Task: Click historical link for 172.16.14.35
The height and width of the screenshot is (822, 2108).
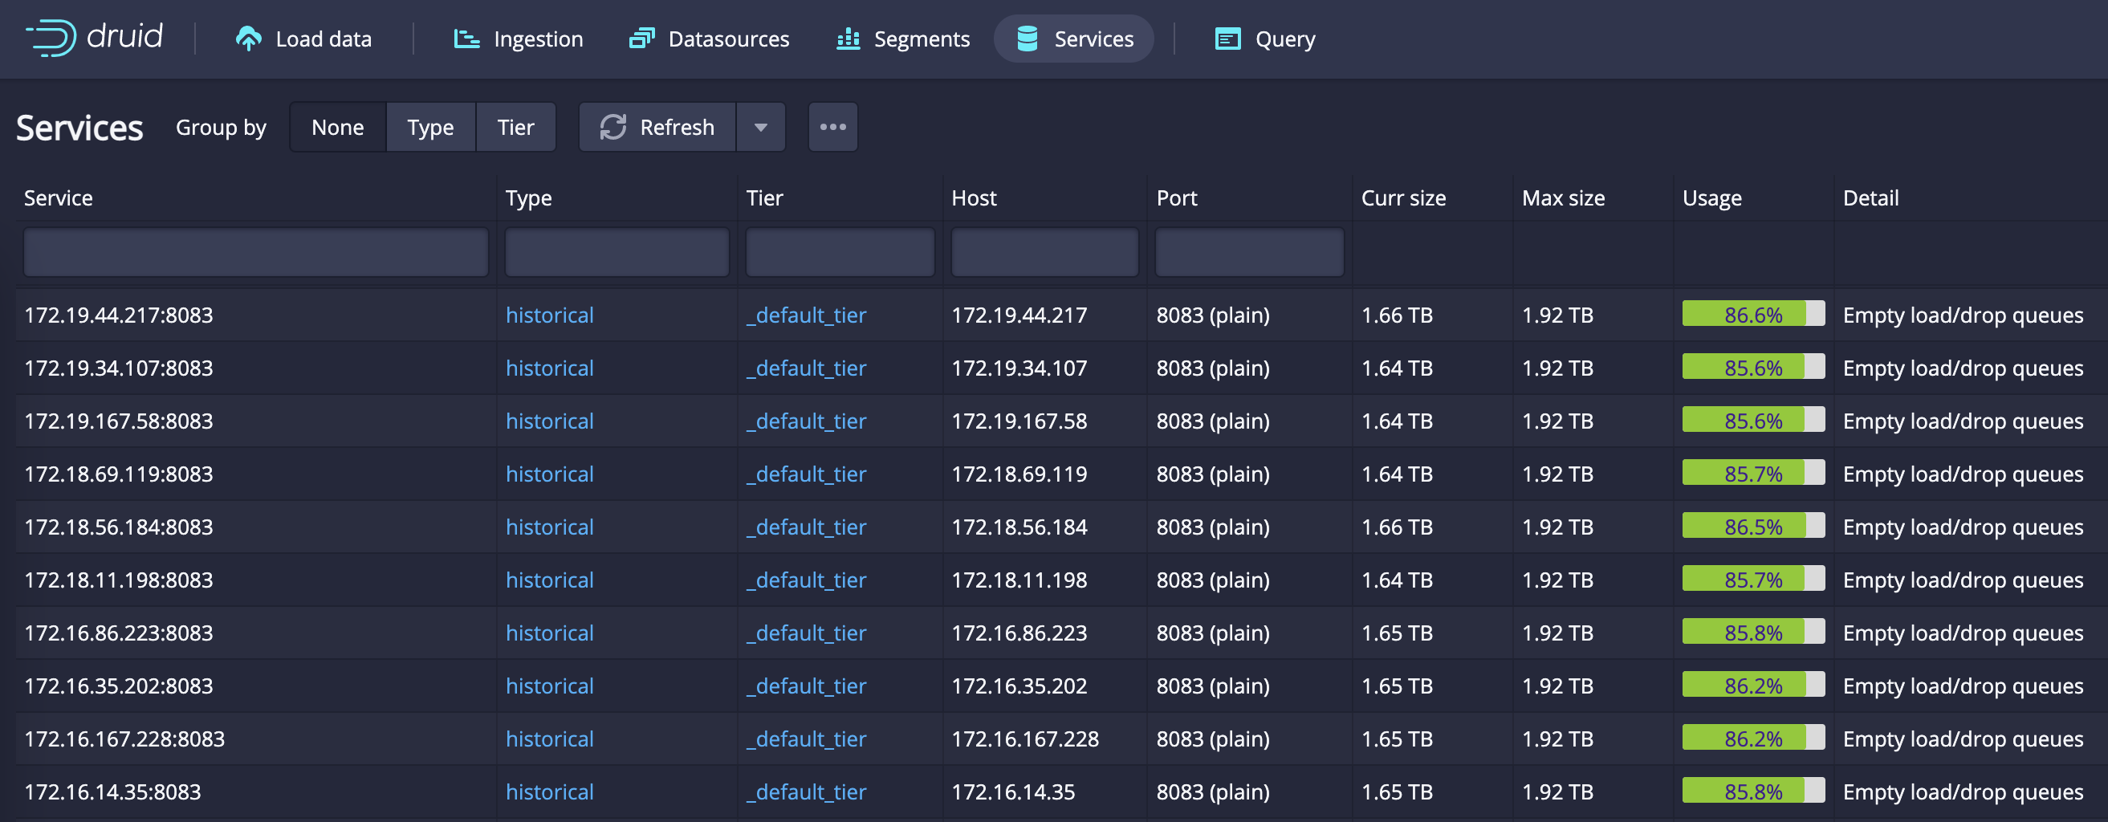Action: (x=549, y=791)
